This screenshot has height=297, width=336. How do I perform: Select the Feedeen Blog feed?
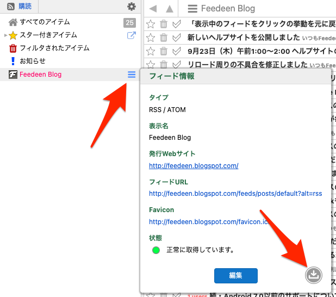click(40, 75)
